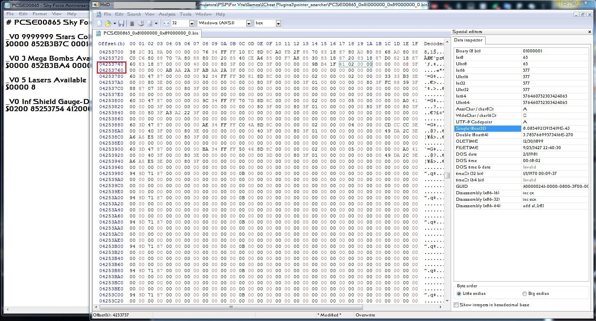The height and width of the screenshot is (321, 596).
Task: Click the New file icon in HxD toolbar
Action: tap(99, 24)
